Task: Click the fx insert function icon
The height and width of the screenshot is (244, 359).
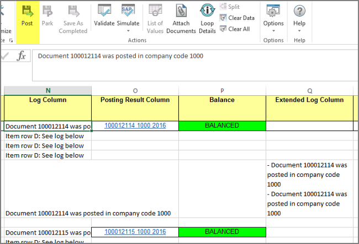Action: pyautogui.click(x=21, y=56)
